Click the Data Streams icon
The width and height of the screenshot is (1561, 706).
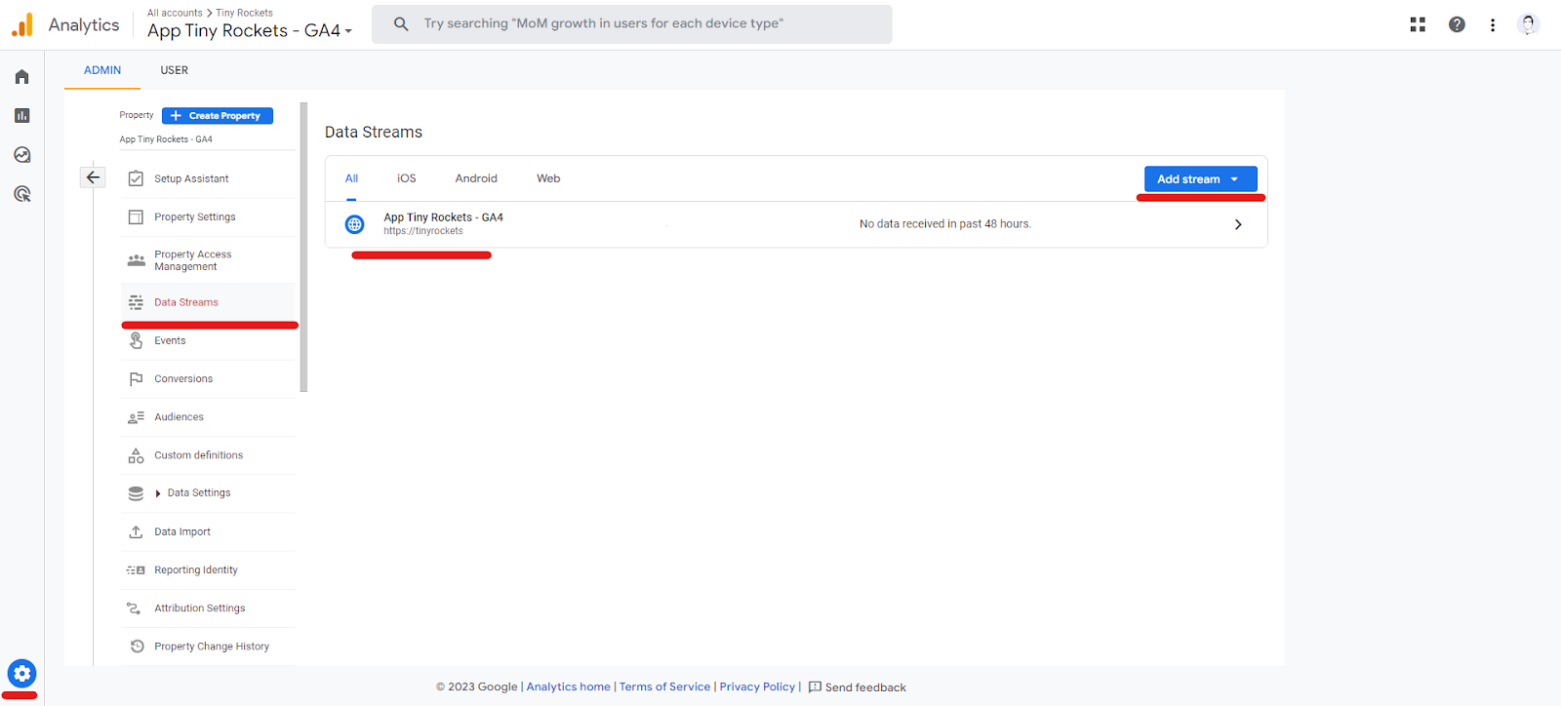click(136, 302)
